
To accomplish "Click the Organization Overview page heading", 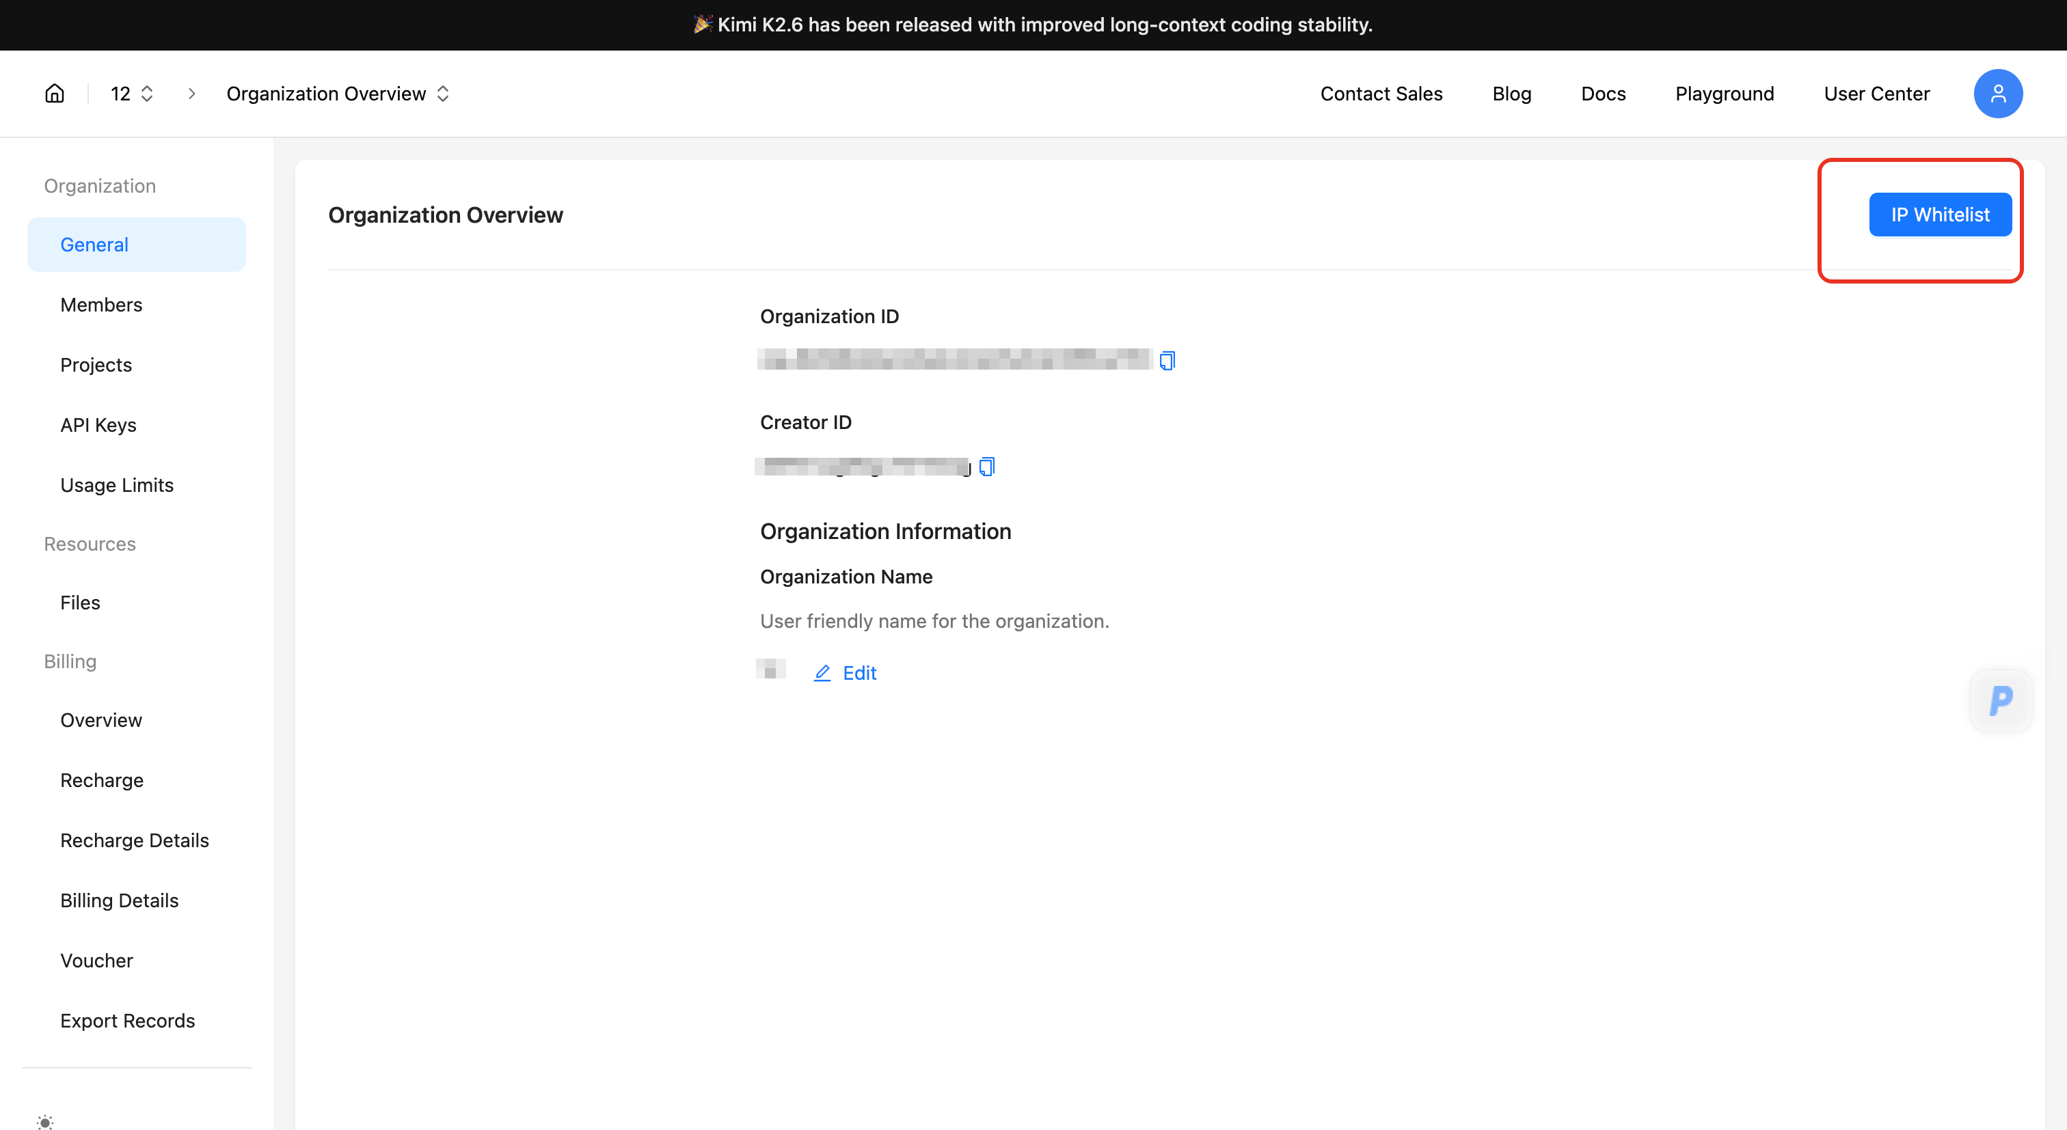I will (x=446, y=215).
